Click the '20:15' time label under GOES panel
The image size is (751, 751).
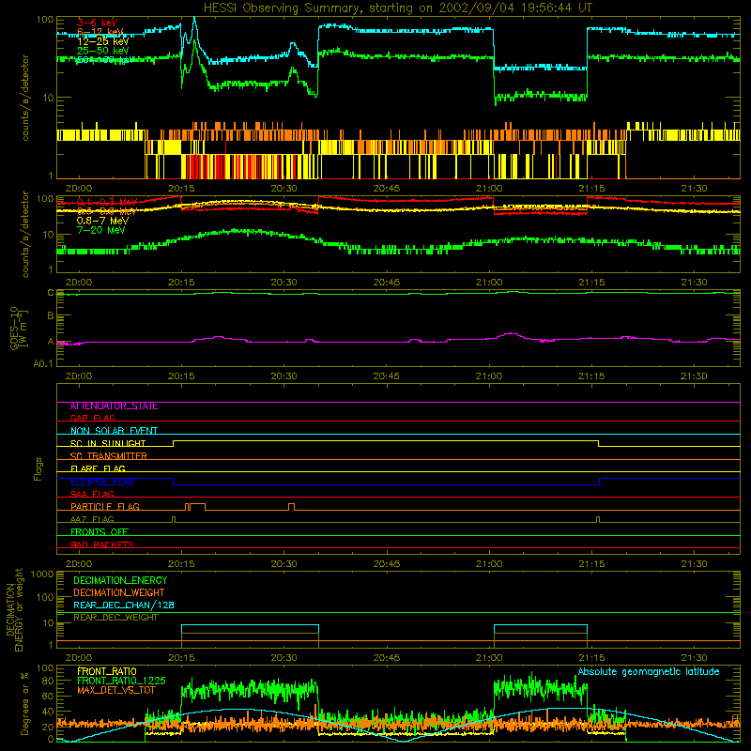tap(181, 376)
